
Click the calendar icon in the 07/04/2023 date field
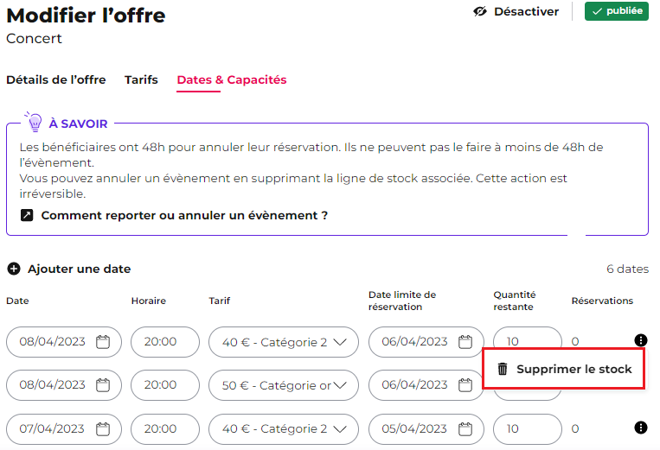103,429
